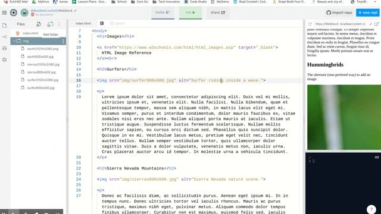Image resolution: width=381 pixels, height=214 pixels.
Task: Select surfer1920x1080.jpg file
Action: tap(43, 80)
